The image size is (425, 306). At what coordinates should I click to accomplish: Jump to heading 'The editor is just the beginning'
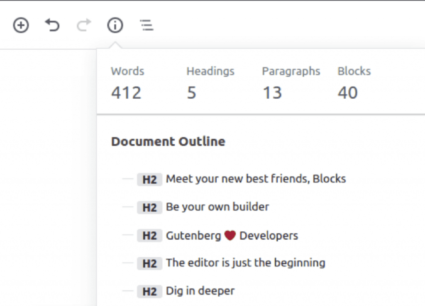coord(245,263)
